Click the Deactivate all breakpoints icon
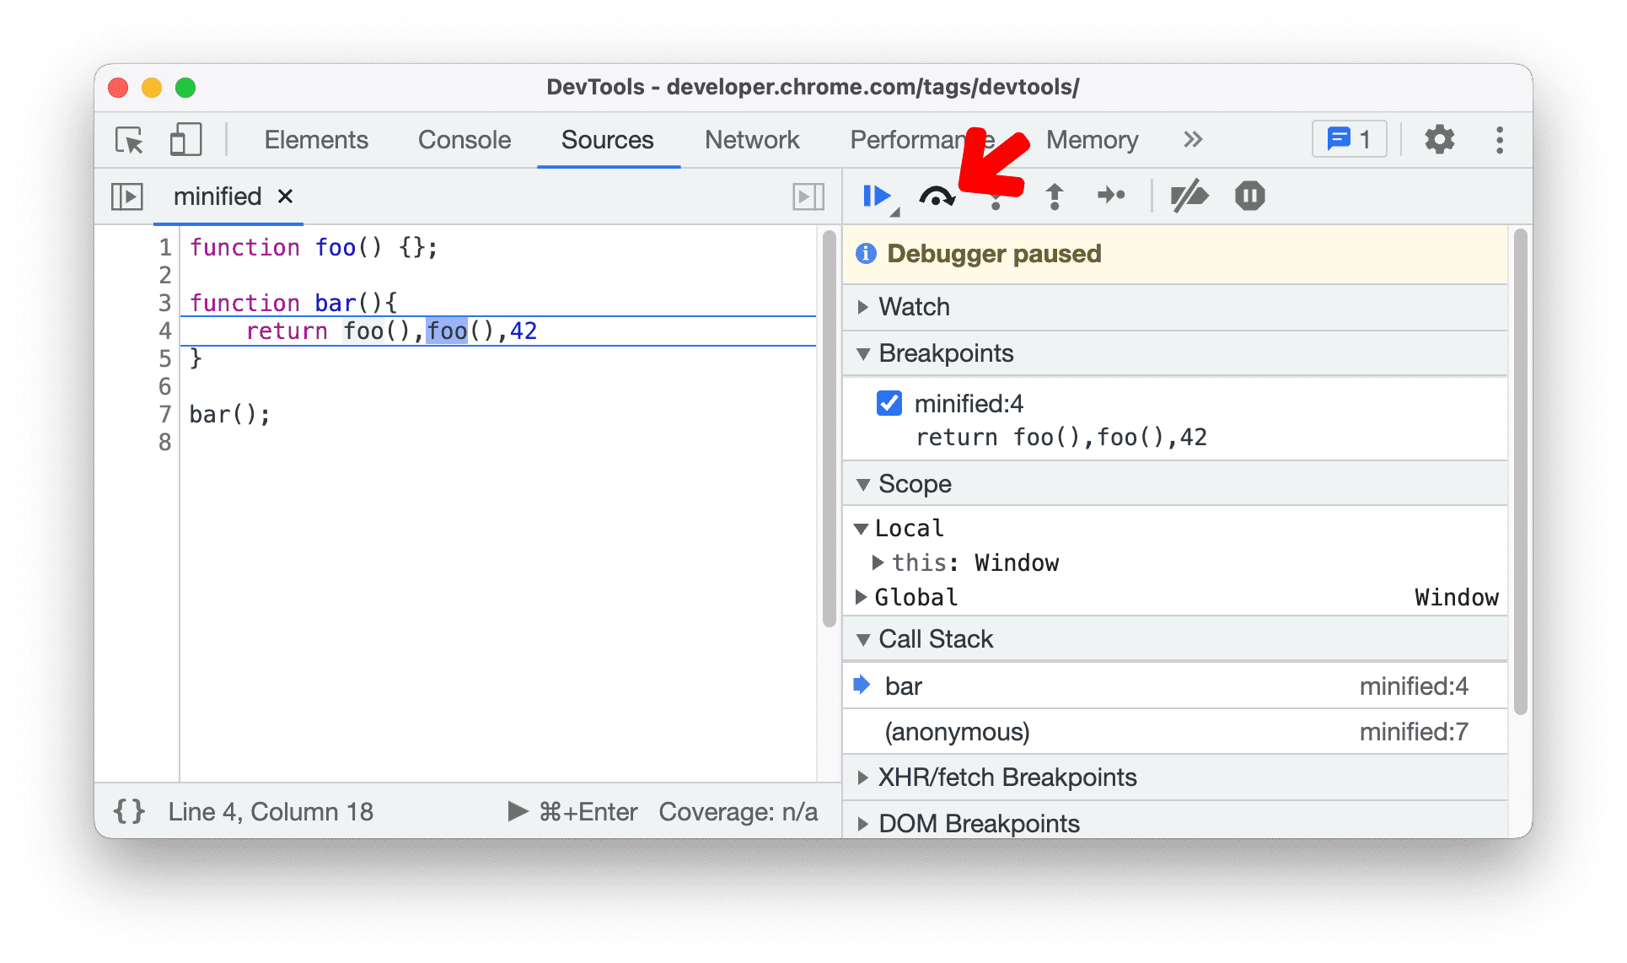The image size is (1627, 963). [x=1189, y=195]
